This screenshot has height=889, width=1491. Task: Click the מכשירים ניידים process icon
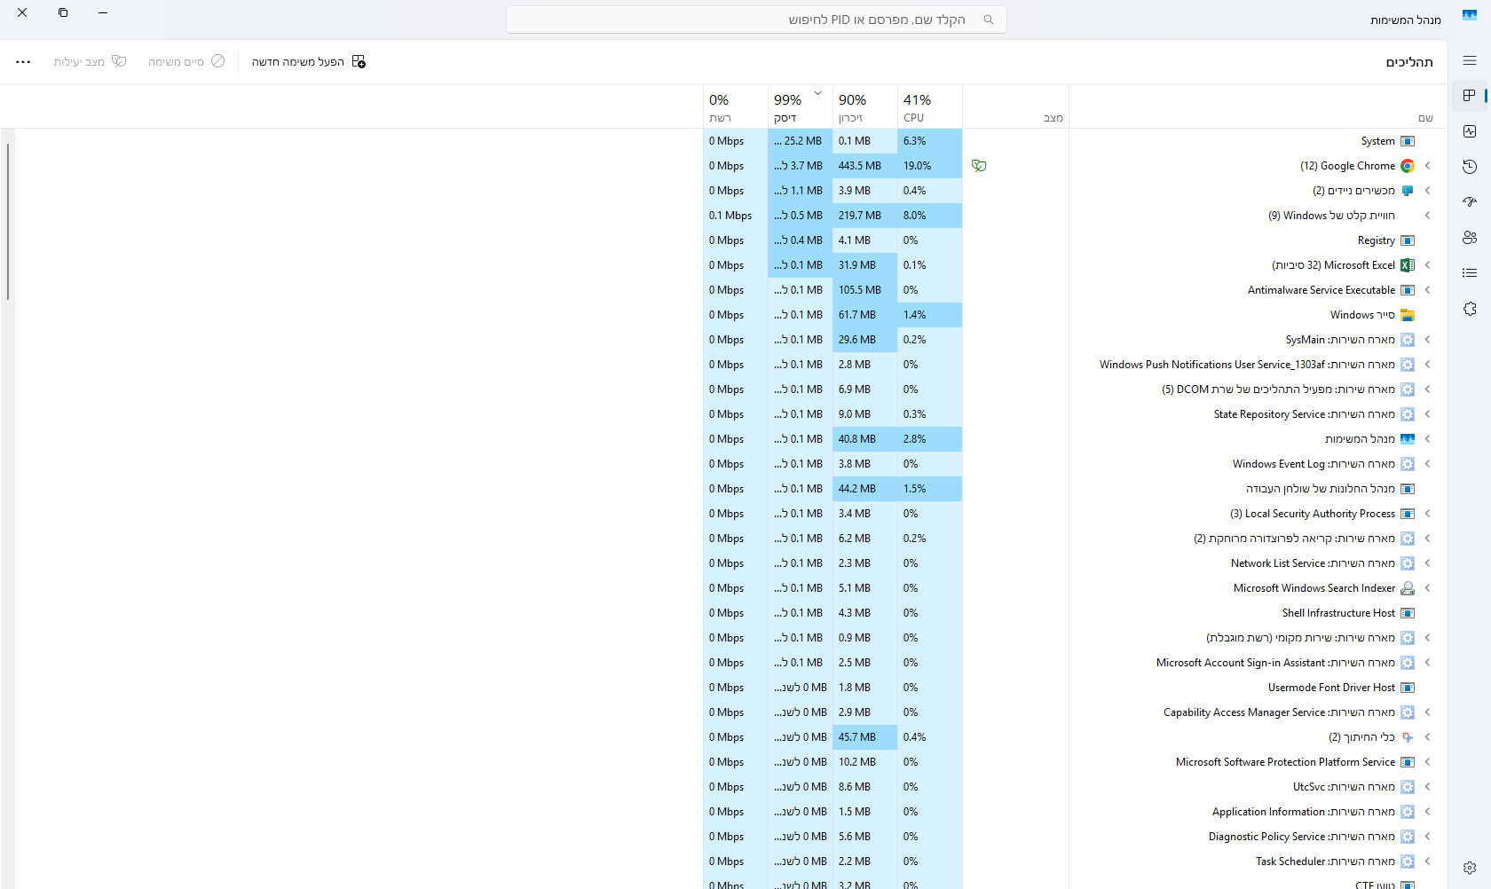tap(1408, 191)
